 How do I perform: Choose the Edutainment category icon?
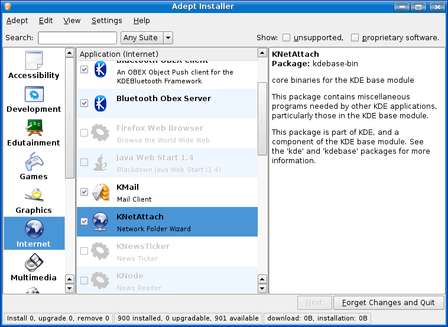[34, 128]
